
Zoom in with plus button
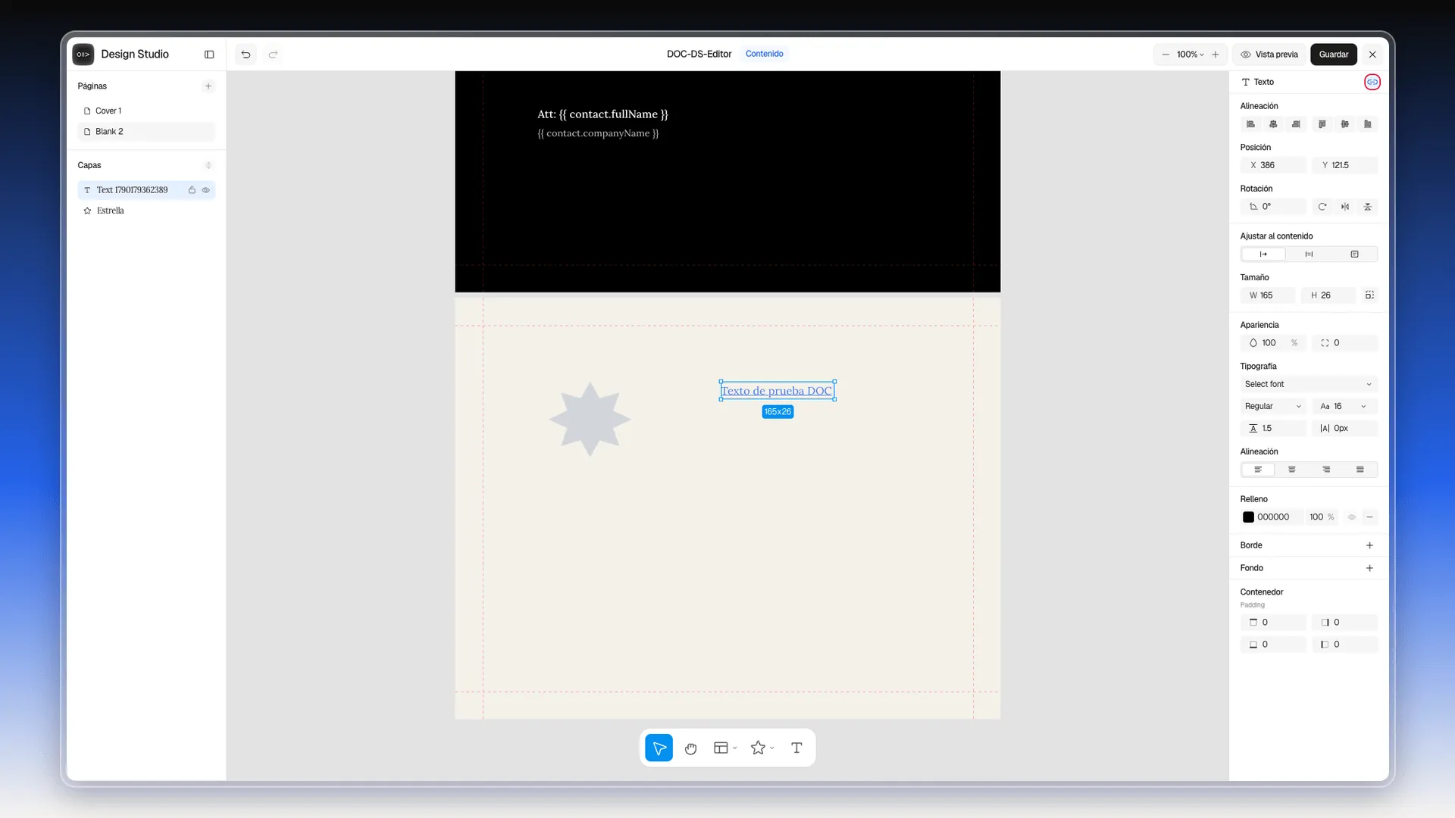coord(1216,55)
